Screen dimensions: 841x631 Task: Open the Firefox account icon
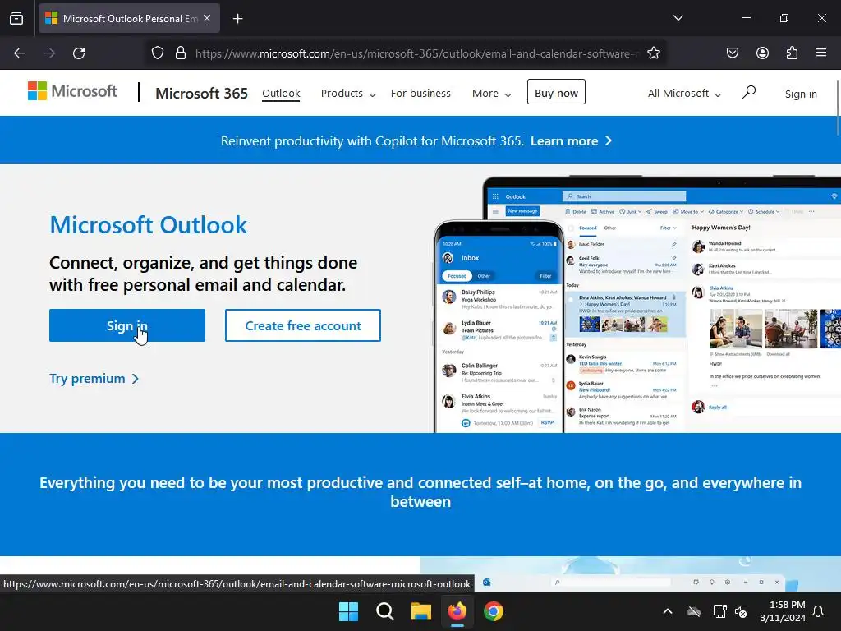pyautogui.click(x=762, y=53)
